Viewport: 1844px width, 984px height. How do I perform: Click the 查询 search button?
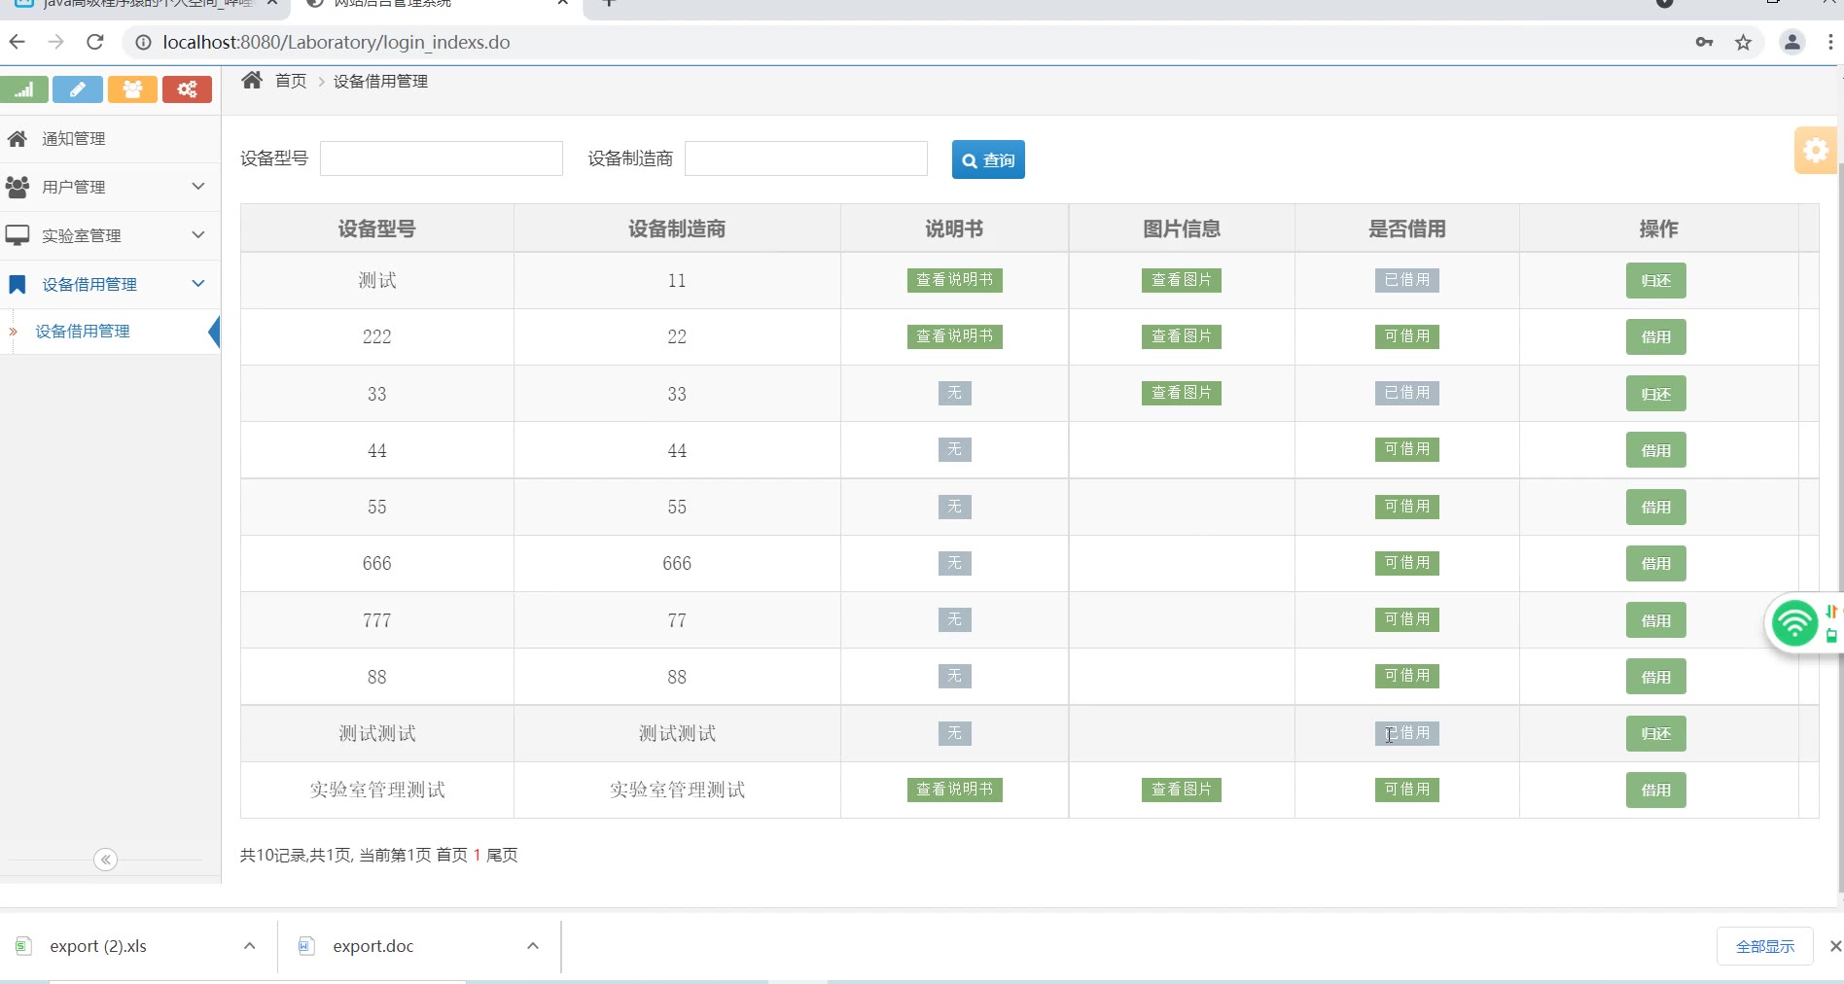988,160
